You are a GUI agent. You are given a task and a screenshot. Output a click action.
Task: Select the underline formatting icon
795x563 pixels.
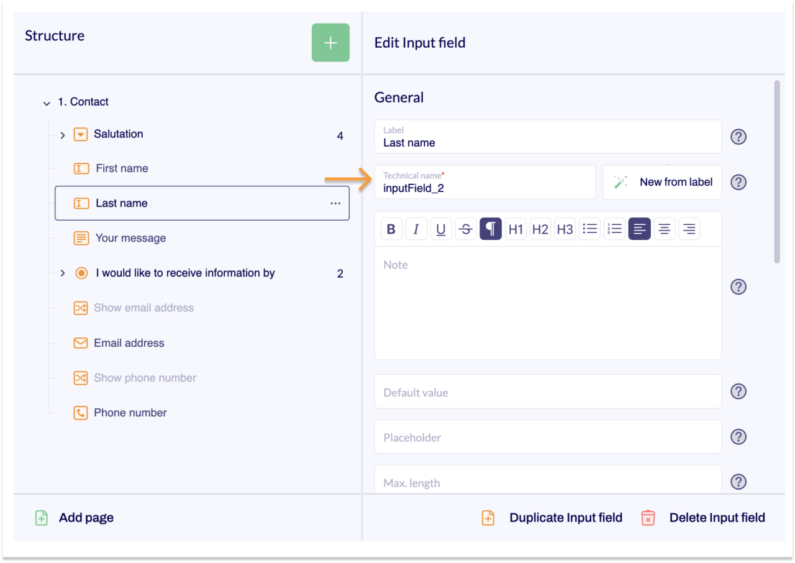coord(441,229)
